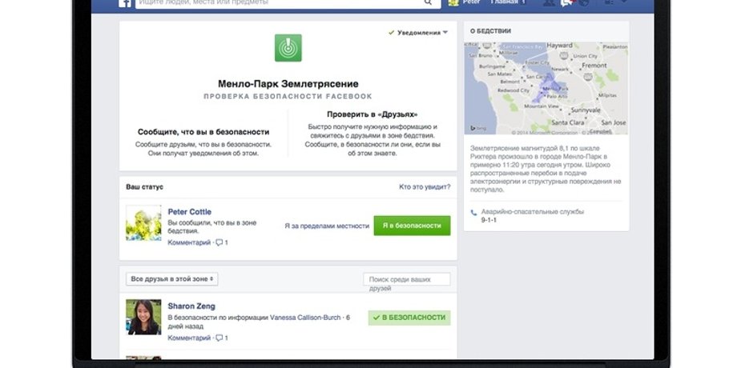The height and width of the screenshot is (368, 737).
Task: Click the Поиск среди ваших друзей field
Action: [x=407, y=279]
